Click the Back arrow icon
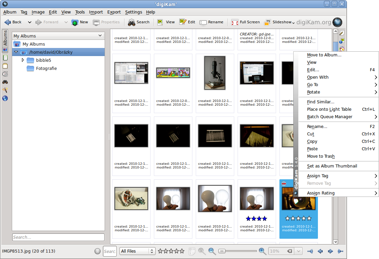 8,22
